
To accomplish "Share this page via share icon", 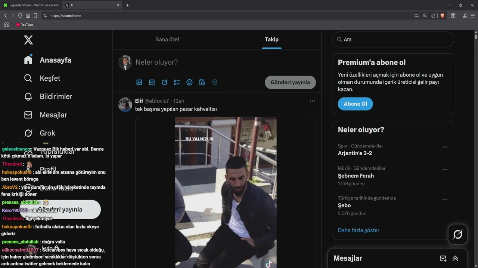I will click(433, 16).
